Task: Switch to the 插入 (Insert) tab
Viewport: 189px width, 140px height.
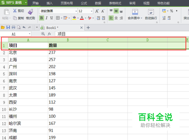Action: pyautogui.click(x=50, y=3)
